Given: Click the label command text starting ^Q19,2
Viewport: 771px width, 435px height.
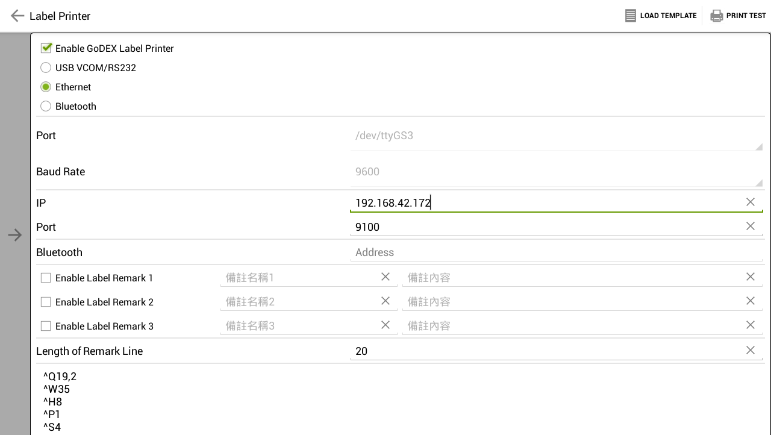Looking at the screenshot, I should point(60,377).
